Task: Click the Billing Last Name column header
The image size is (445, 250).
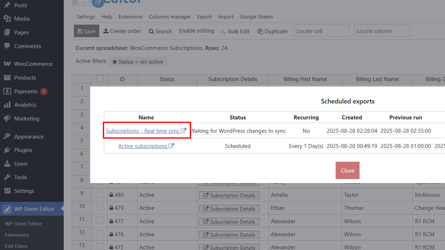Action: (x=377, y=79)
